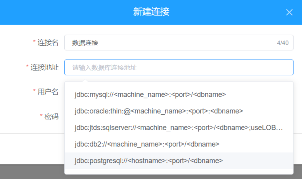Choose the jdbc:oracle:thin connection template
Image resolution: width=302 pixels, height=179 pixels.
coord(159,111)
